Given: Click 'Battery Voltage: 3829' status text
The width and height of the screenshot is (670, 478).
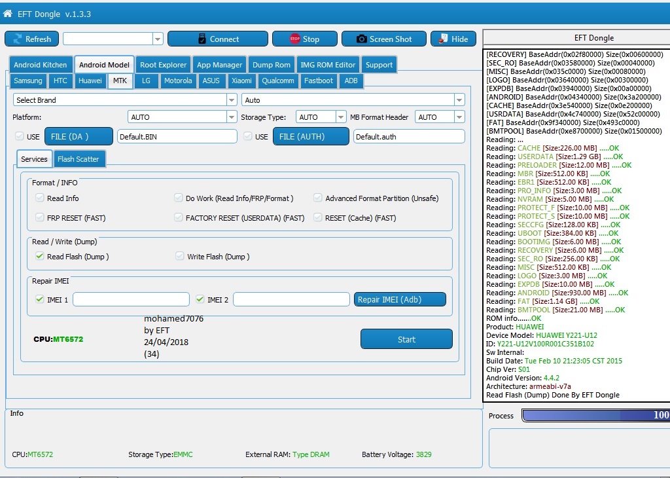Looking at the screenshot, I should (x=397, y=454).
